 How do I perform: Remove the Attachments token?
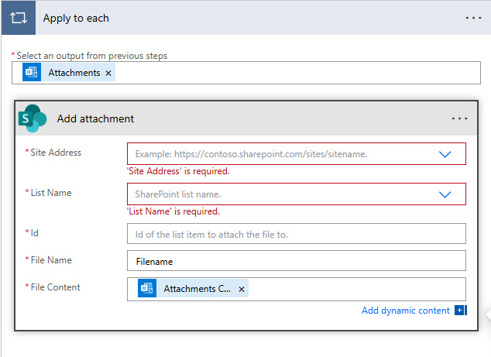108,74
